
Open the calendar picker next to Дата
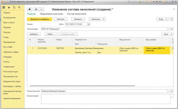tap(89, 24)
